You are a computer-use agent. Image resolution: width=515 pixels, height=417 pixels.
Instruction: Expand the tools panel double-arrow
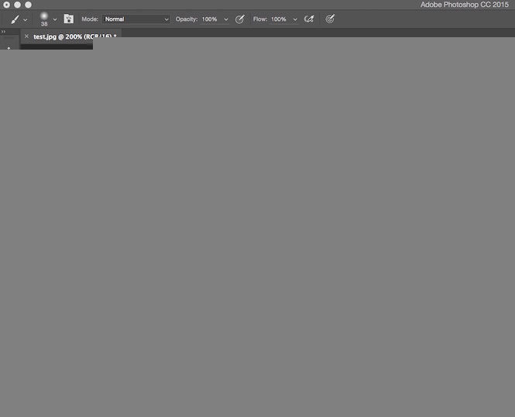pyautogui.click(x=3, y=32)
